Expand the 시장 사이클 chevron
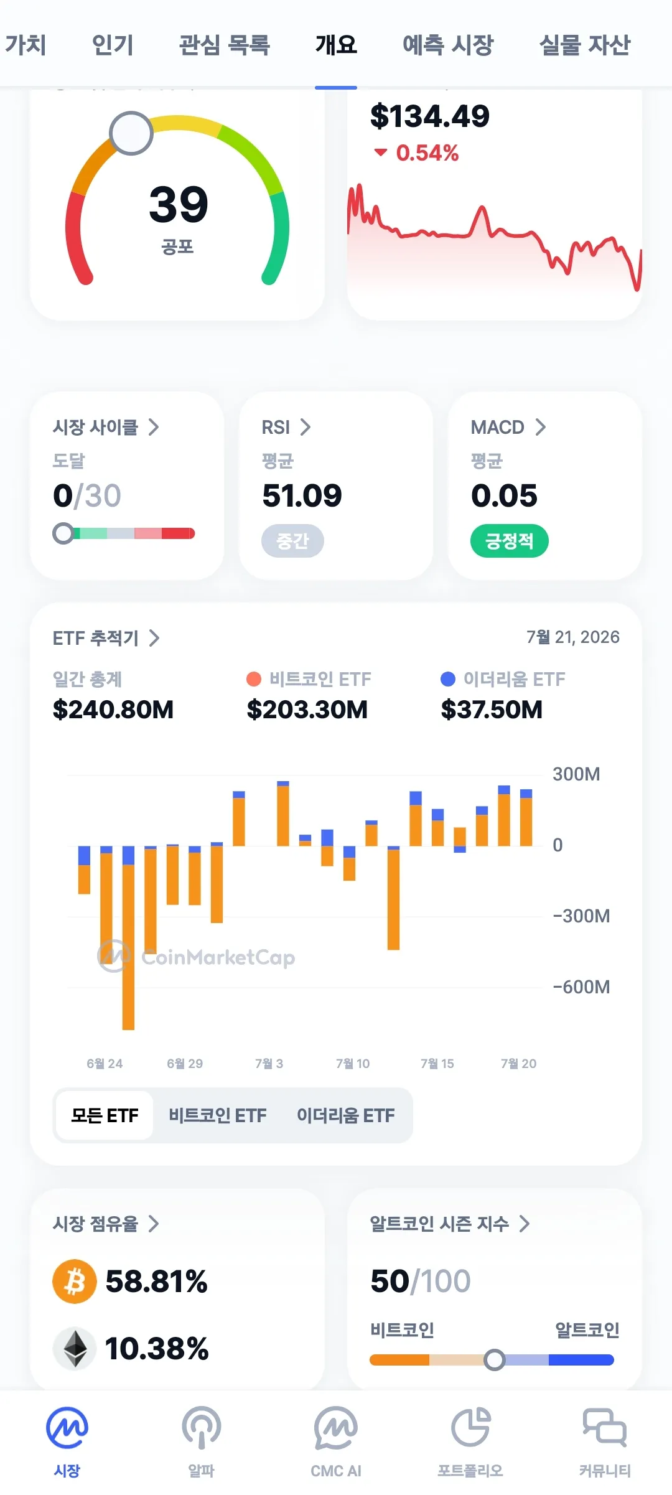Screen dimensions: 672x1495 (x=154, y=427)
